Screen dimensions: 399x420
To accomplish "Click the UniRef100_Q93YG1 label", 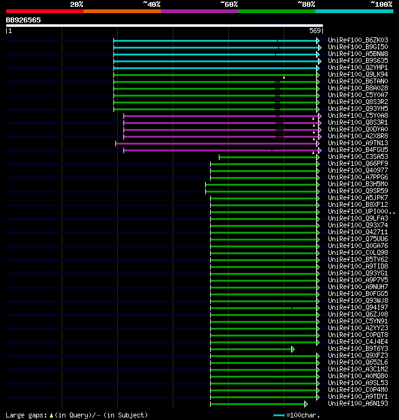I will pyautogui.click(x=358, y=273).
